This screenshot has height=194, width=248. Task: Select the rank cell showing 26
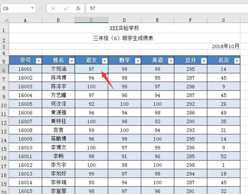pyautogui.click(x=224, y=104)
